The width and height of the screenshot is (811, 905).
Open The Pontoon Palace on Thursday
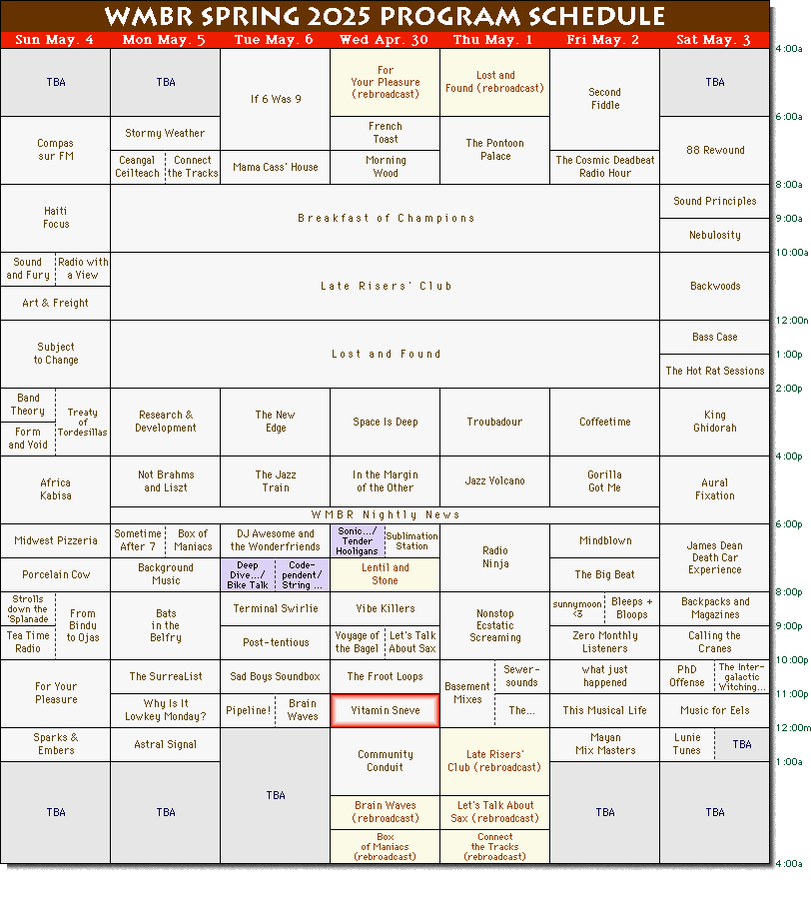494,150
